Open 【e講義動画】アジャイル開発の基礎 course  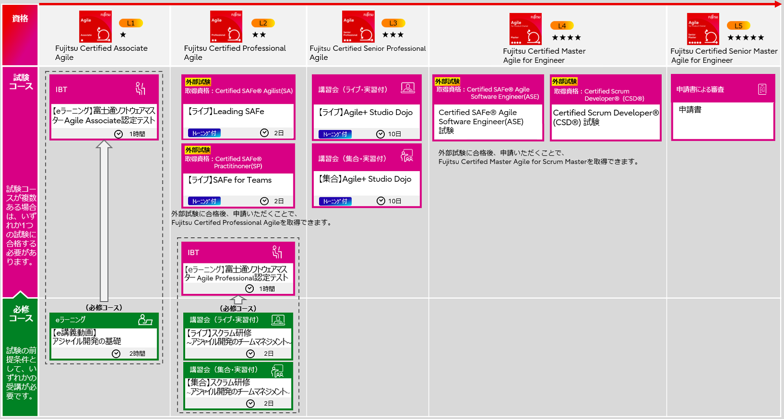(87, 337)
